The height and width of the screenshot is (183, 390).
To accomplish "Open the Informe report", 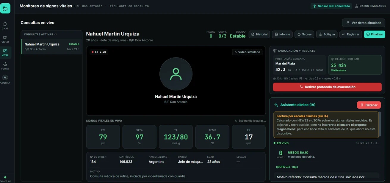I will [282, 34].
